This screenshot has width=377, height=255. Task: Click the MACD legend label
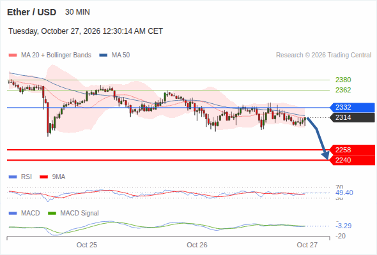coord(31,214)
